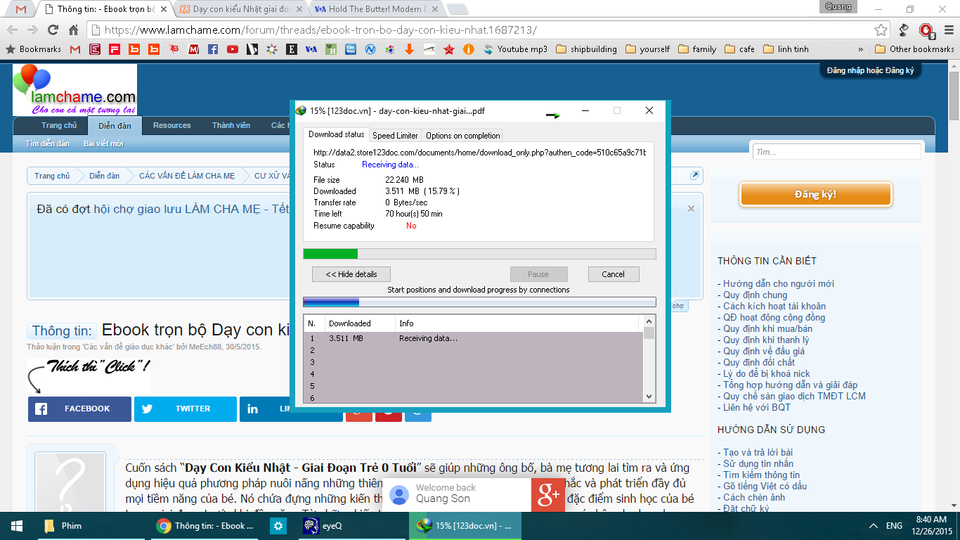This screenshot has width=960, height=540.
Task: Bookmark this page with star icon
Action: click(x=881, y=30)
